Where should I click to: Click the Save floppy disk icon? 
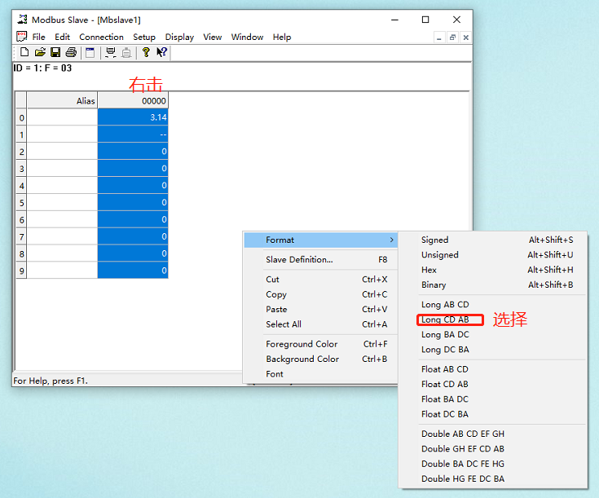(55, 52)
